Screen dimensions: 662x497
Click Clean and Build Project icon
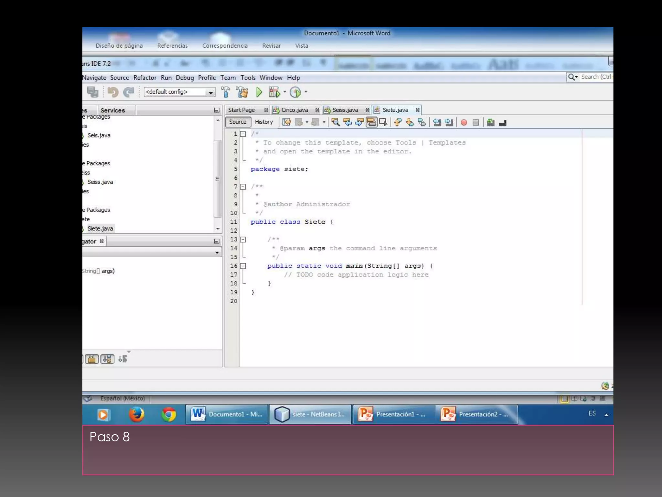pyautogui.click(x=242, y=92)
